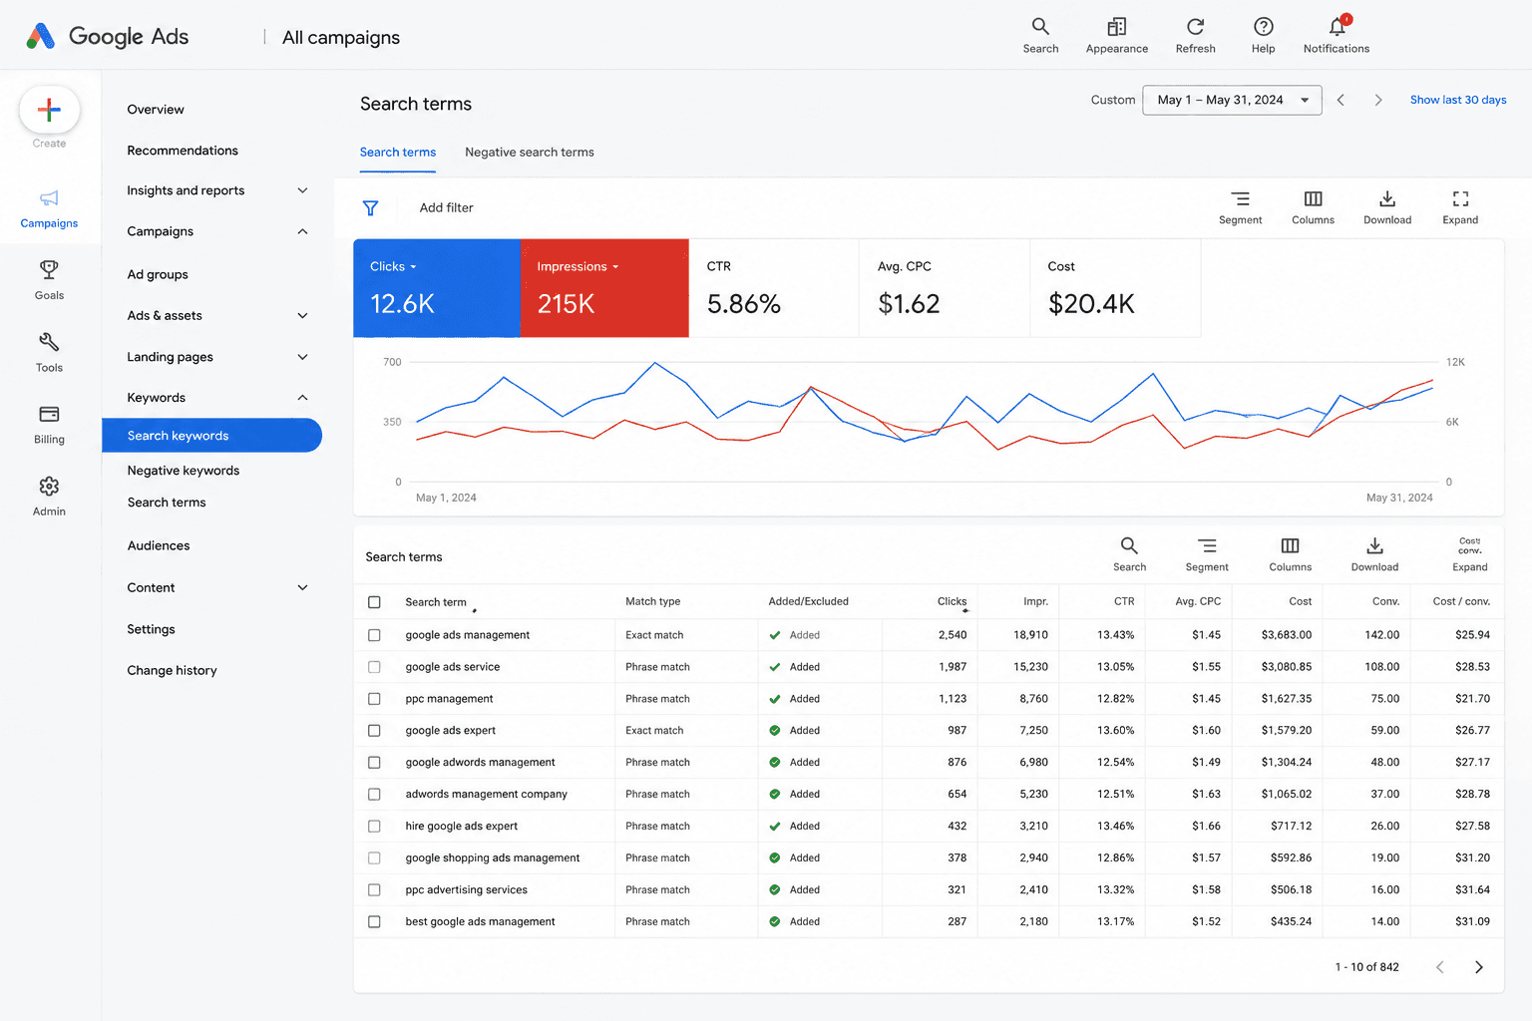
Task: Open Ad groups in navigation
Action: pyautogui.click(x=158, y=274)
